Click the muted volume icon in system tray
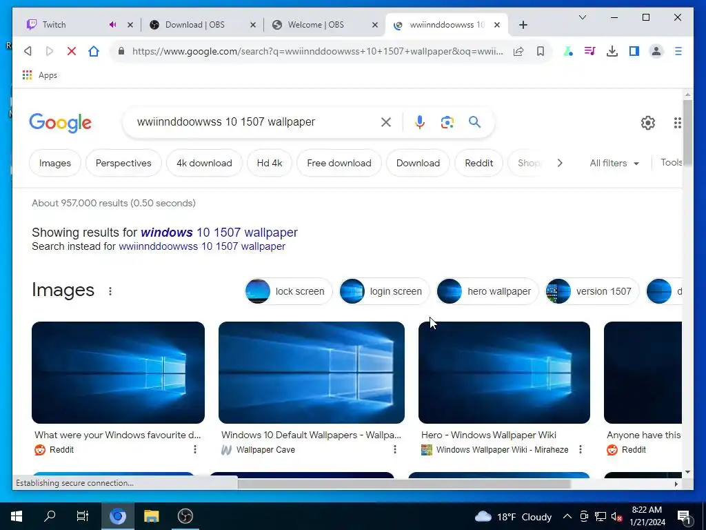Image resolution: width=706 pixels, height=530 pixels. [x=616, y=516]
